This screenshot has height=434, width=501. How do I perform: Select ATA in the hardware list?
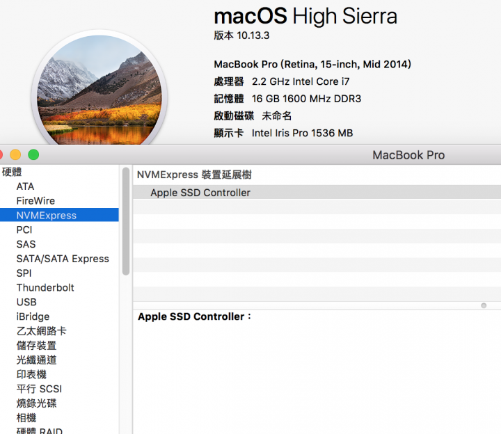pyautogui.click(x=25, y=186)
